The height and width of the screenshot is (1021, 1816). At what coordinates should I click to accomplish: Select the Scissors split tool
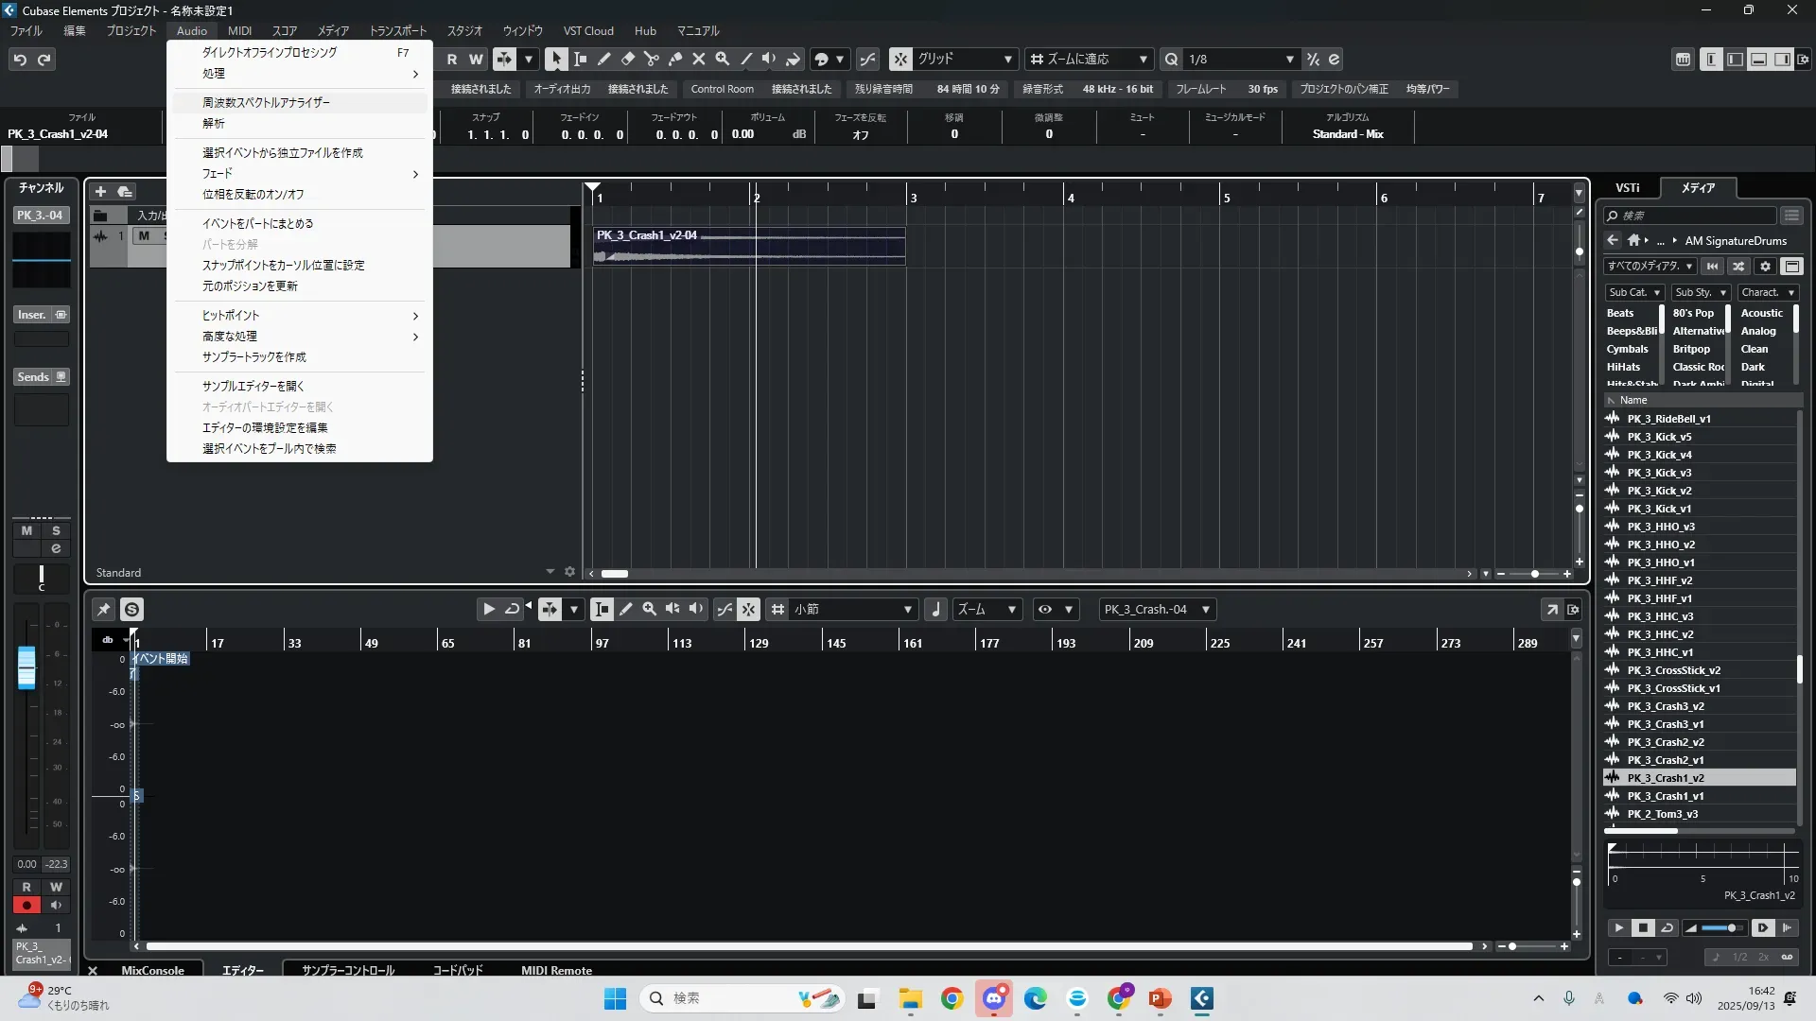coord(651,59)
